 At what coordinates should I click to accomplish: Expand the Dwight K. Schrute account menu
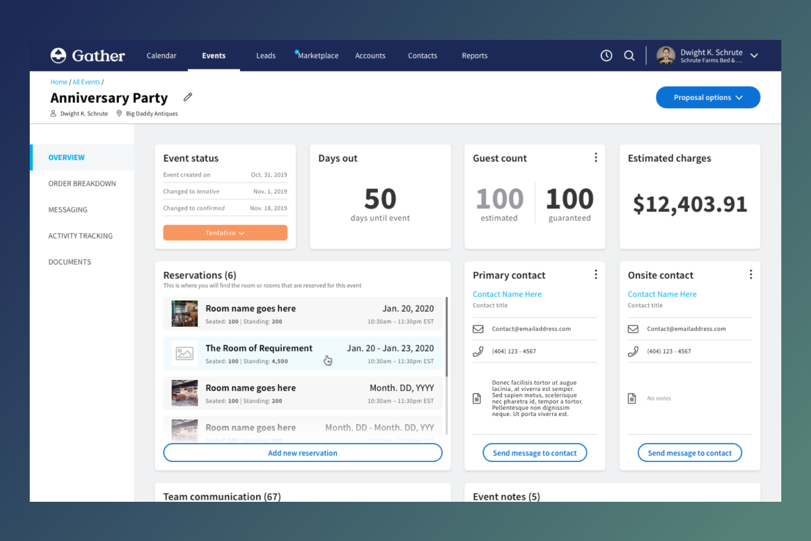(x=754, y=55)
